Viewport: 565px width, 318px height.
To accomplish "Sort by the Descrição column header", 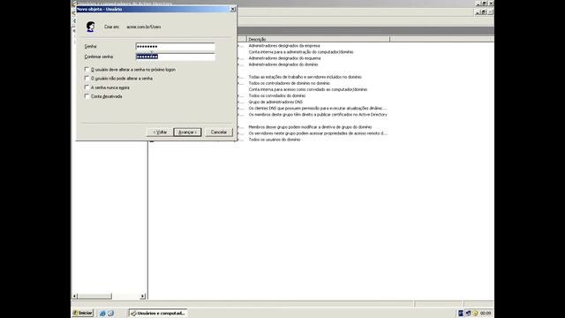I will click(x=318, y=39).
